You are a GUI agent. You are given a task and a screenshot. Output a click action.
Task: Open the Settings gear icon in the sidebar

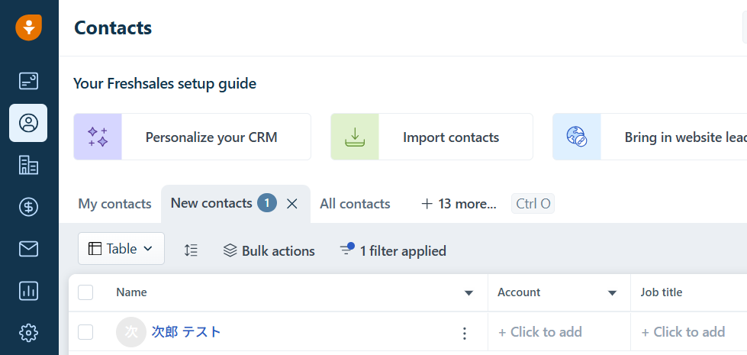click(x=28, y=332)
